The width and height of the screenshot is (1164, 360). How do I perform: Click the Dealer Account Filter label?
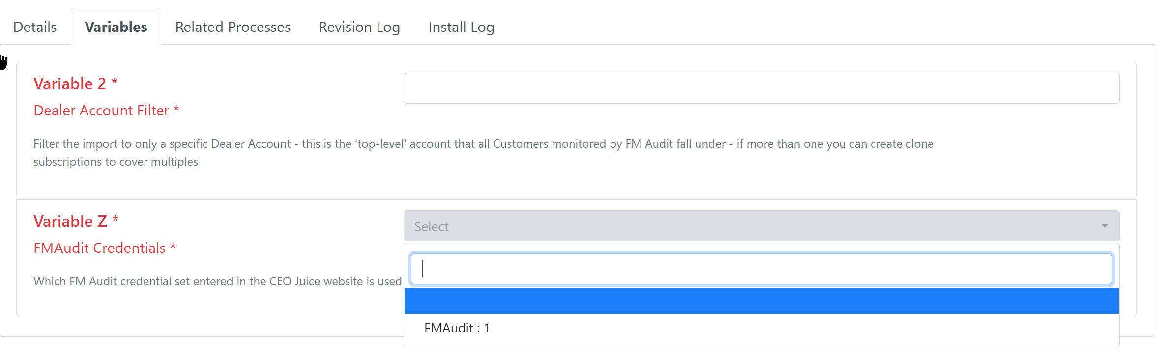pyautogui.click(x=101, y=111)
